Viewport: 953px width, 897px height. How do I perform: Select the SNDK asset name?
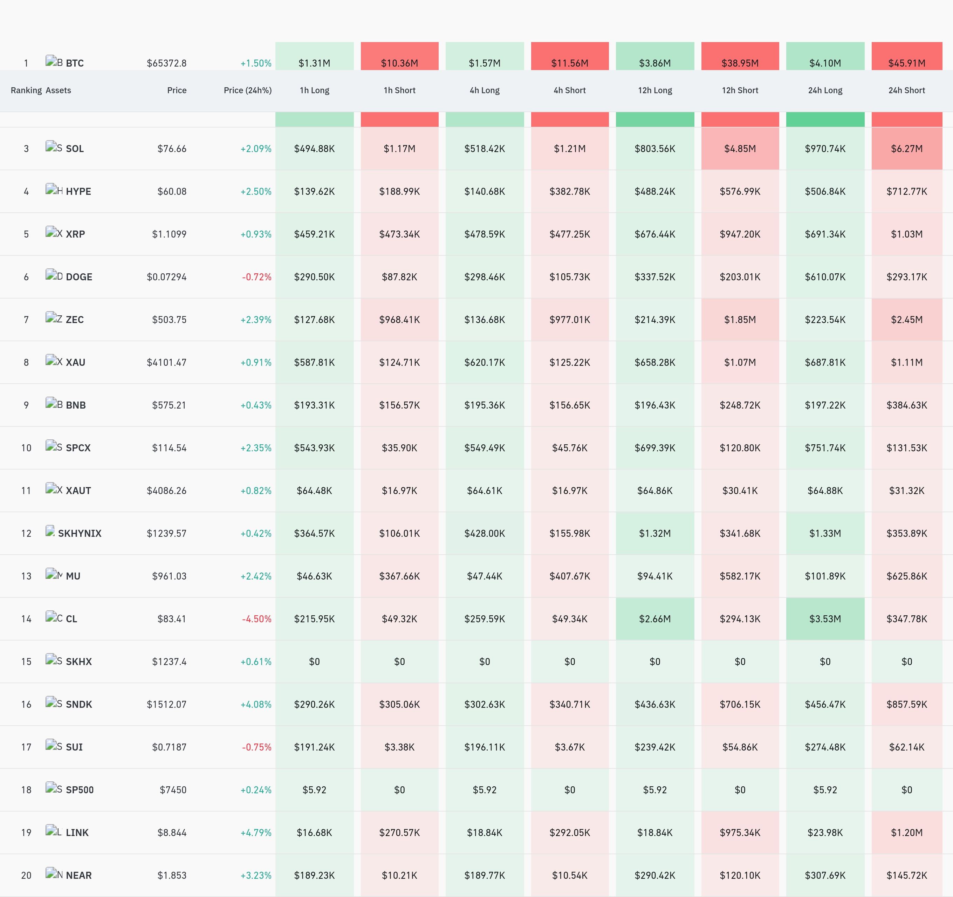(78, 704)
